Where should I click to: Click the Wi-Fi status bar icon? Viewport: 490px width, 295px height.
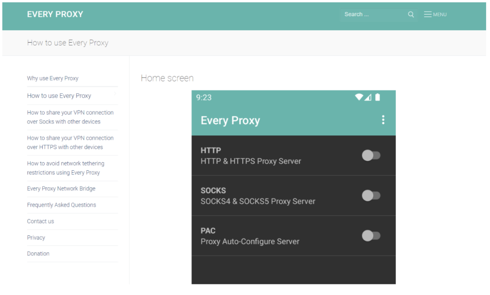pyautogui.click(x=359, y=97)
